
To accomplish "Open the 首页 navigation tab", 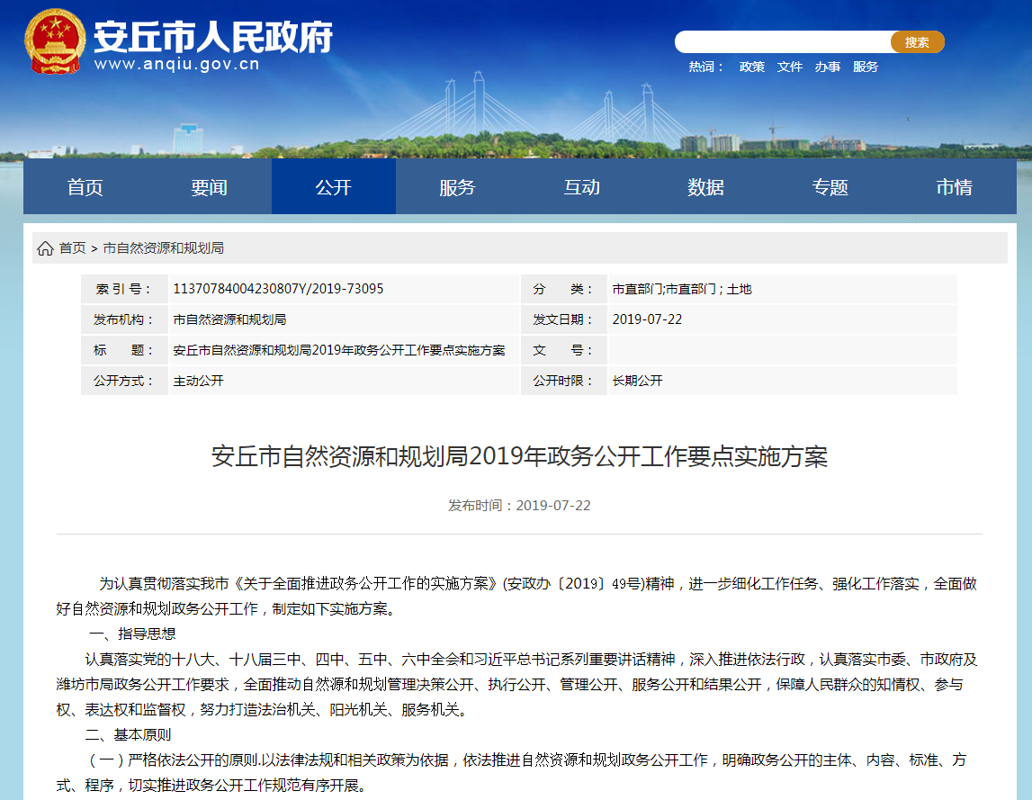I will pos(85,187).
